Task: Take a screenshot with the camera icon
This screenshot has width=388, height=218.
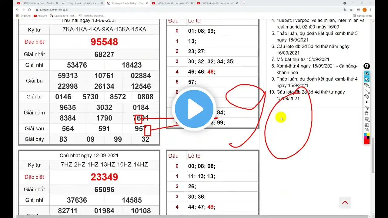Action: click(367, 125)
